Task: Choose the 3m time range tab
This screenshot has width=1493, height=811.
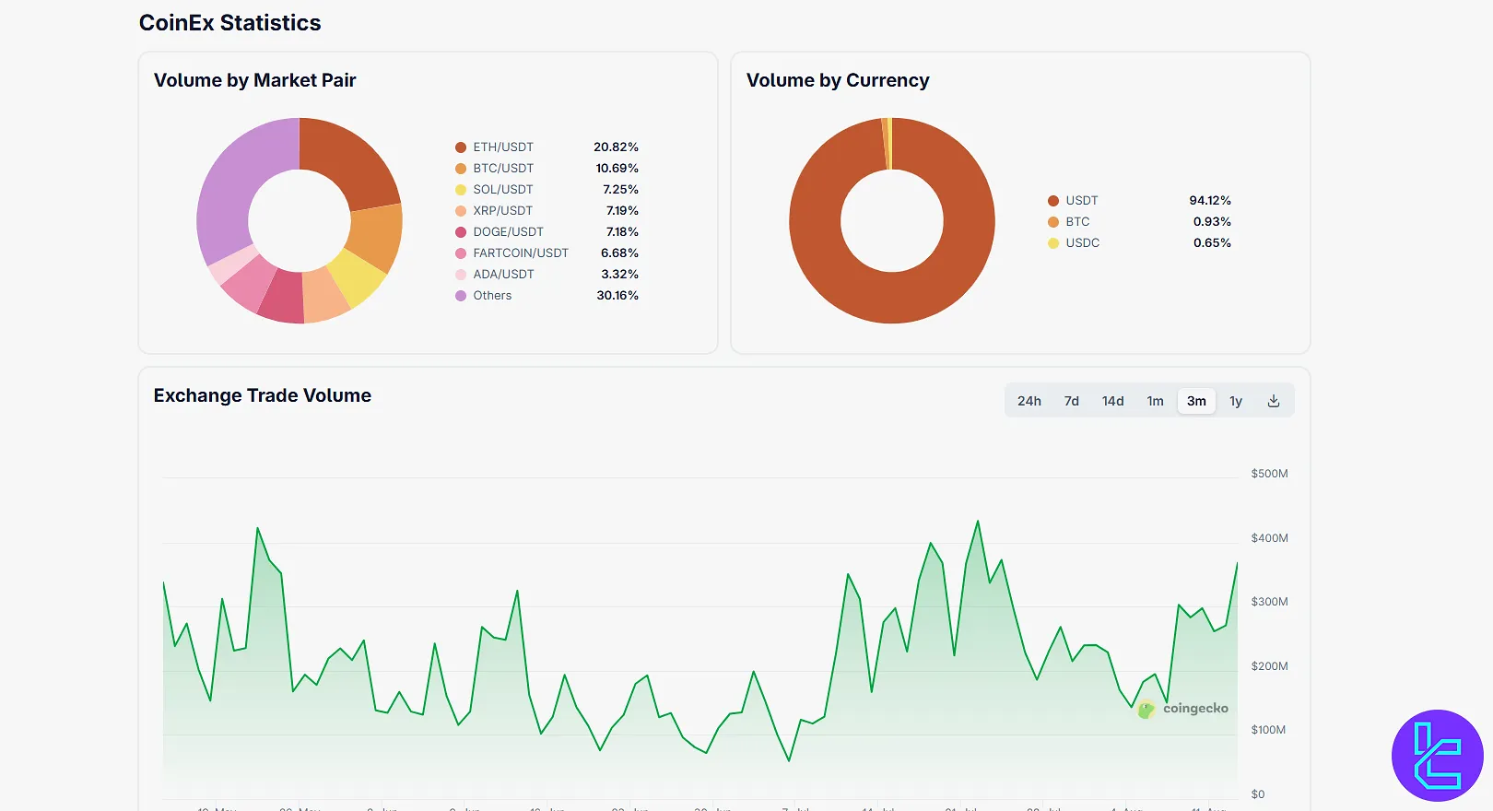Action: [x=1196, y=401]
